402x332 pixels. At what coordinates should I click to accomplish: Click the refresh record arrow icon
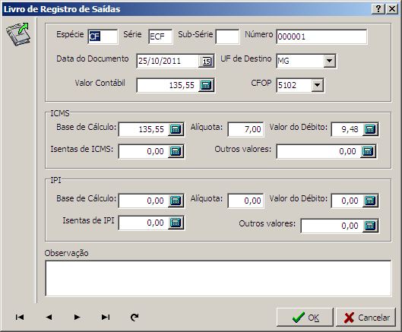coord(135,317)
